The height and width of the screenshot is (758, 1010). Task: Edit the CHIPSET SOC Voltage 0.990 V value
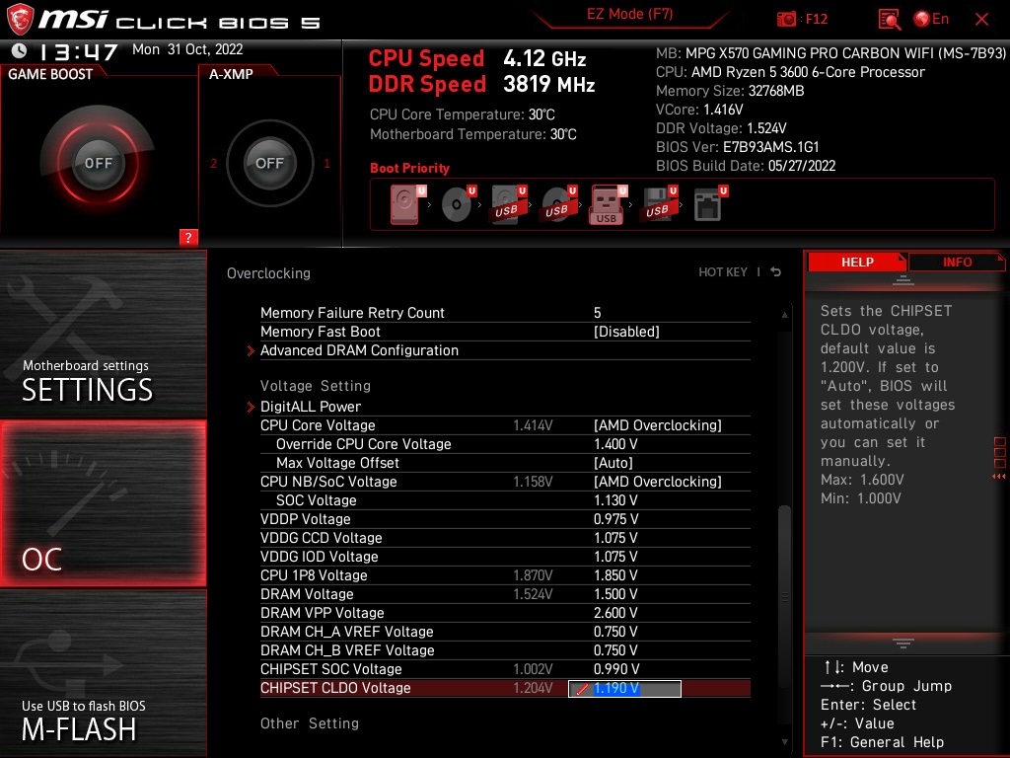coord(615,669)
